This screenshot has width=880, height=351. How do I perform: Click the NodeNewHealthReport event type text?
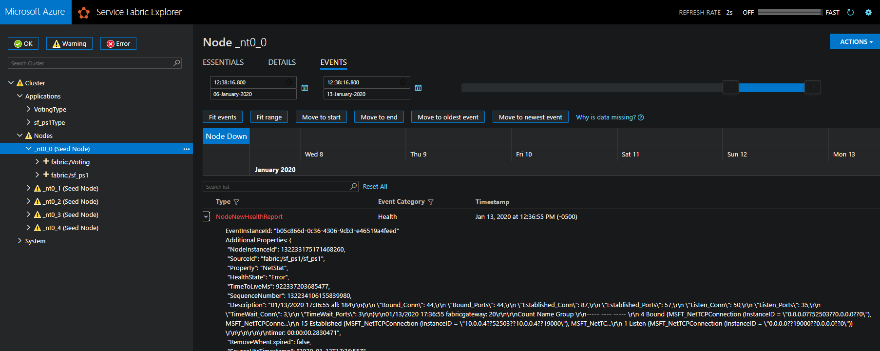coord(249,216)
